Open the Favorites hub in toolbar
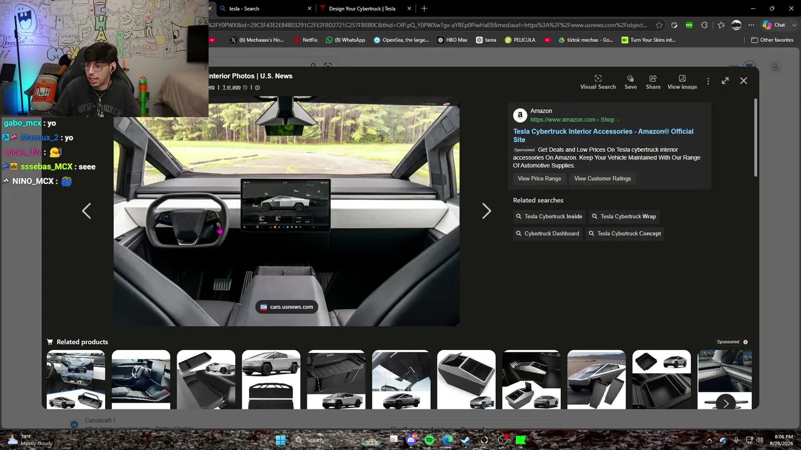 721,25
